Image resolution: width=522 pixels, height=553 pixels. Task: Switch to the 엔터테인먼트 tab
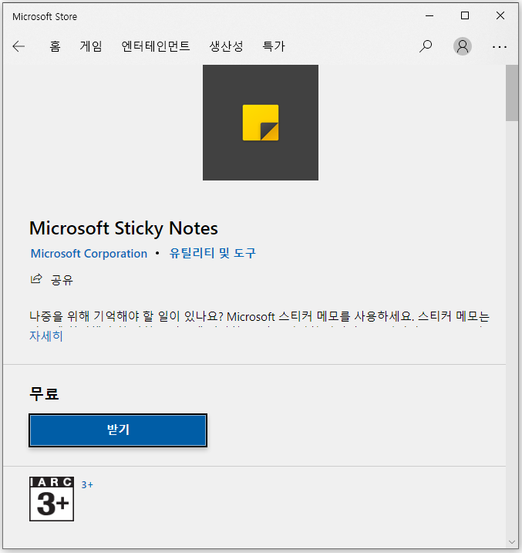[156, 46]
